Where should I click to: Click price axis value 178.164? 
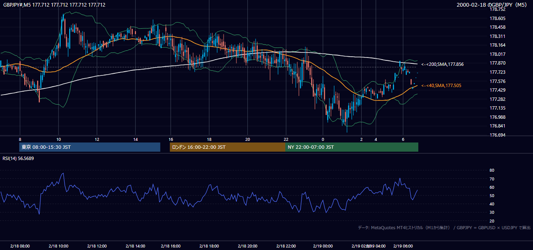point(498,45)
